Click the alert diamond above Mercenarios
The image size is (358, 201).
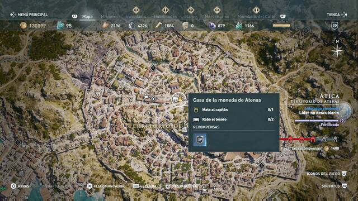[x=217, y=10]
